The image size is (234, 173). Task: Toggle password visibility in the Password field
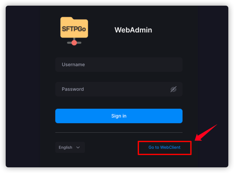click(x=173, y=89)
